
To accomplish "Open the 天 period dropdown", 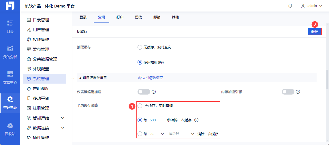I will click(x=157, y=134).
